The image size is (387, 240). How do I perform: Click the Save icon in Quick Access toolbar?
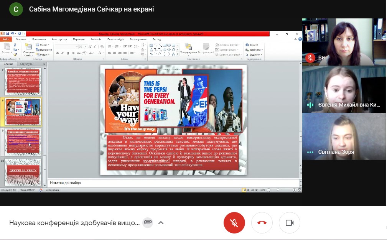point(8,33)
